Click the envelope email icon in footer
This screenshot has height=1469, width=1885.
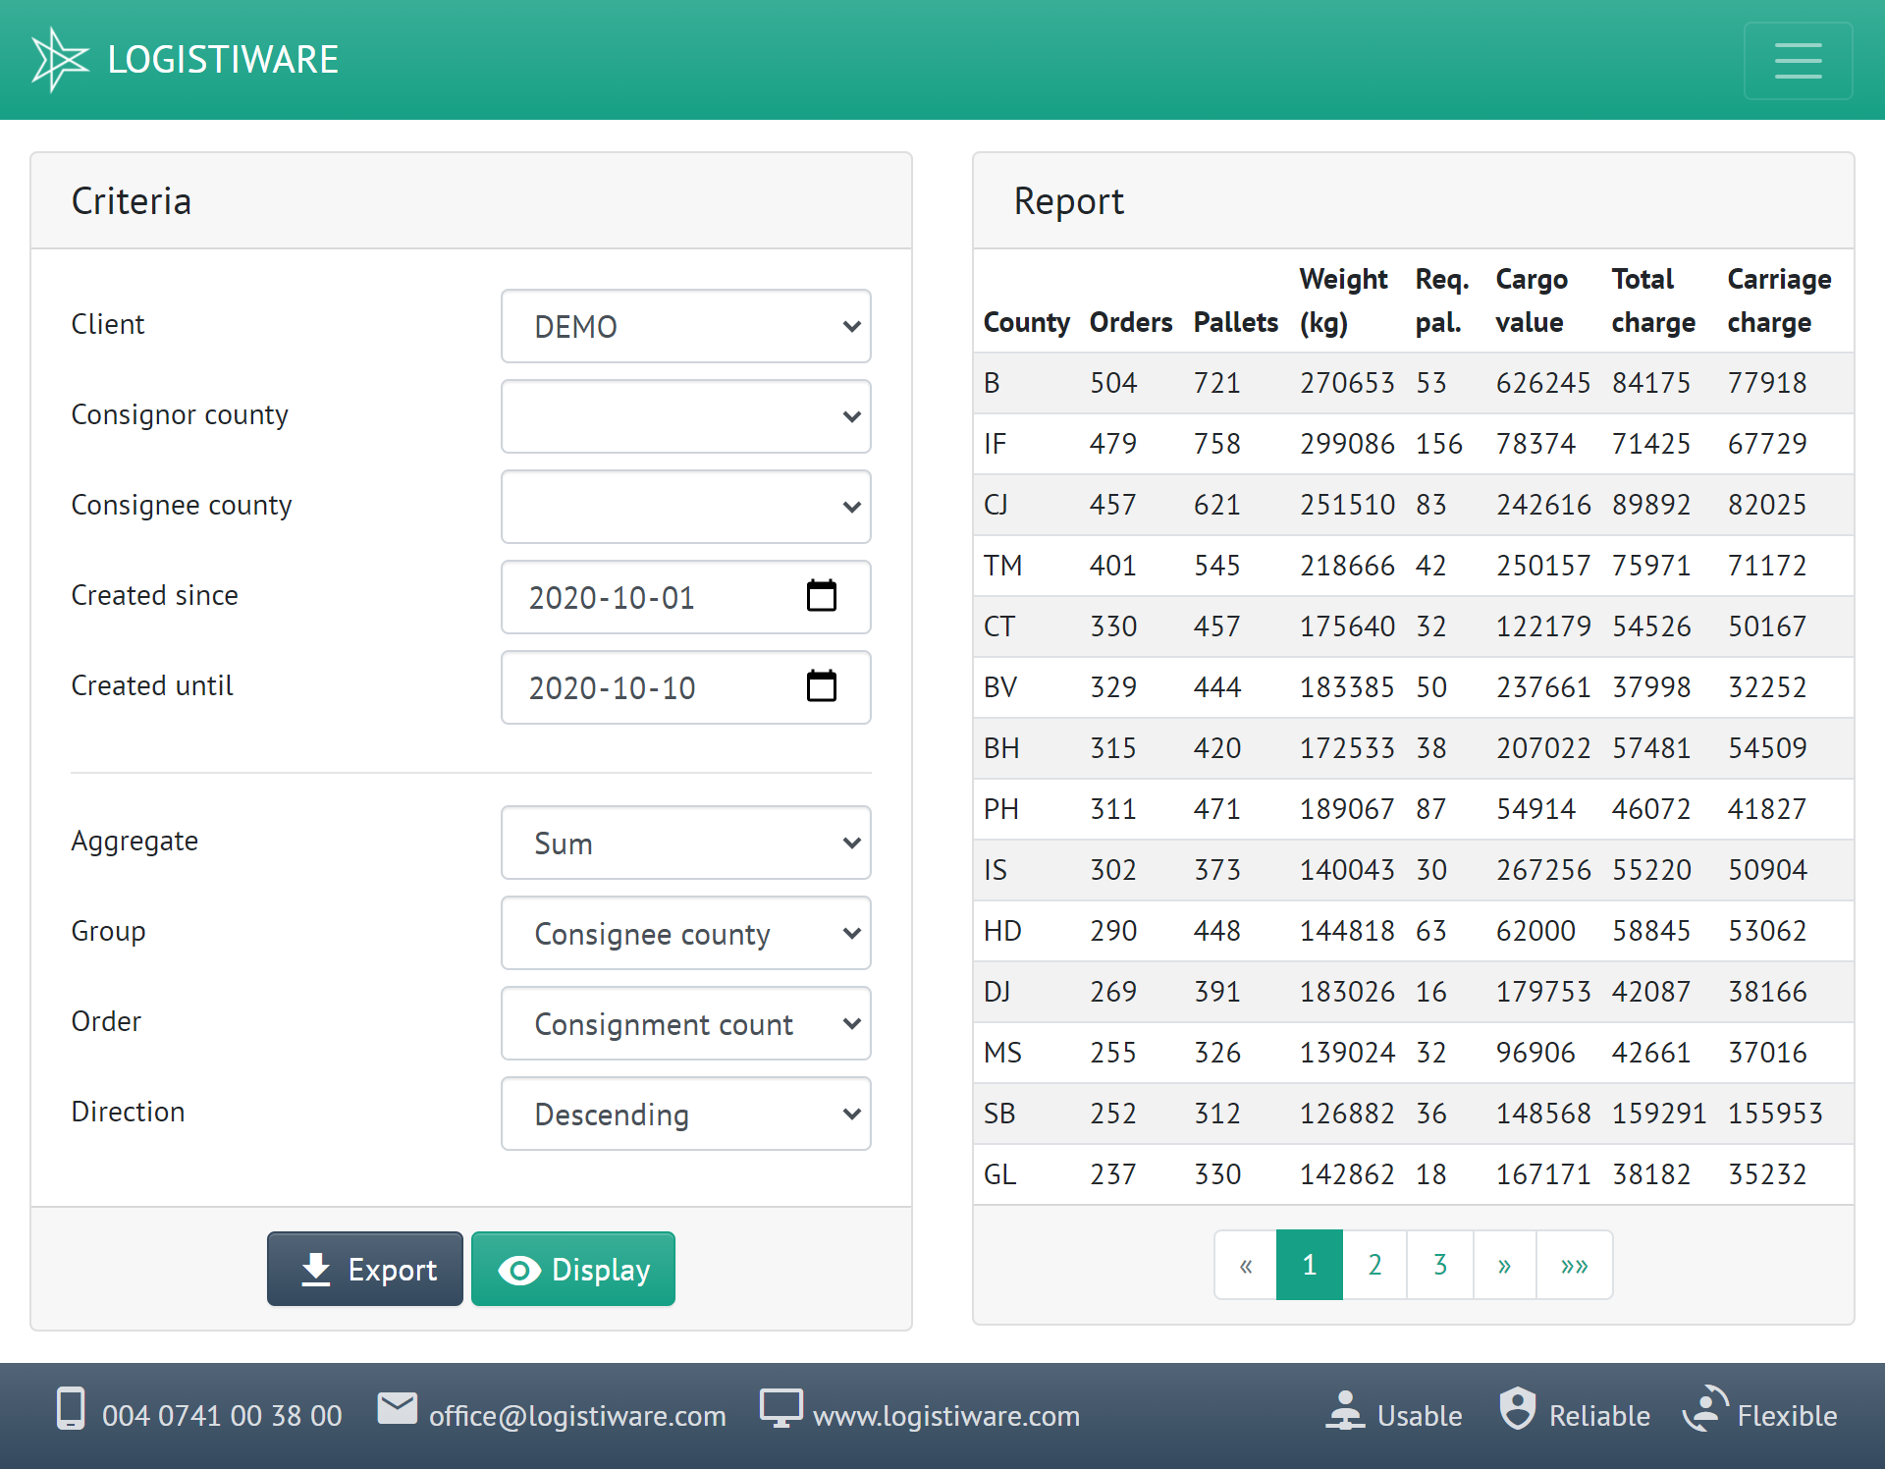(x=397, y=1409)
